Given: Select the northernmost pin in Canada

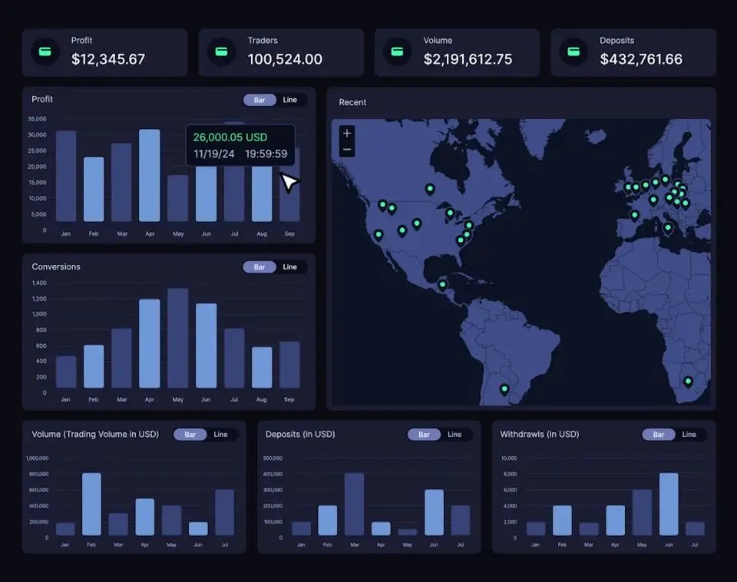Looking at the screenshot, I should tap(430, 189).
